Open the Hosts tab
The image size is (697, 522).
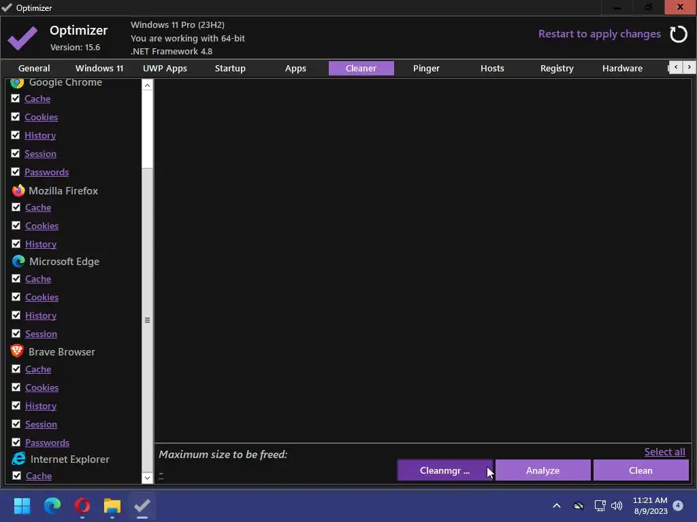click(492, 69)
